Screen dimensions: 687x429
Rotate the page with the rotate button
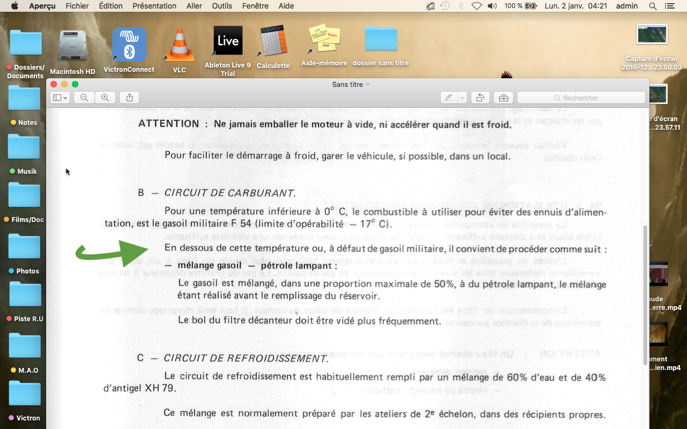480,98
